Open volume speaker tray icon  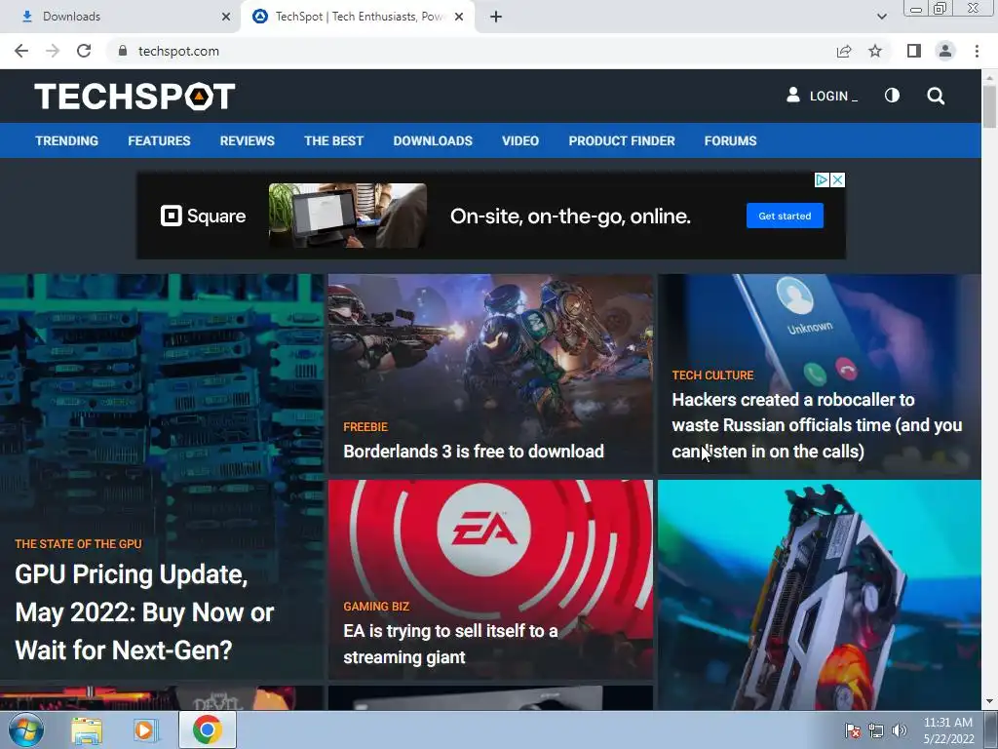pos(900,730)
